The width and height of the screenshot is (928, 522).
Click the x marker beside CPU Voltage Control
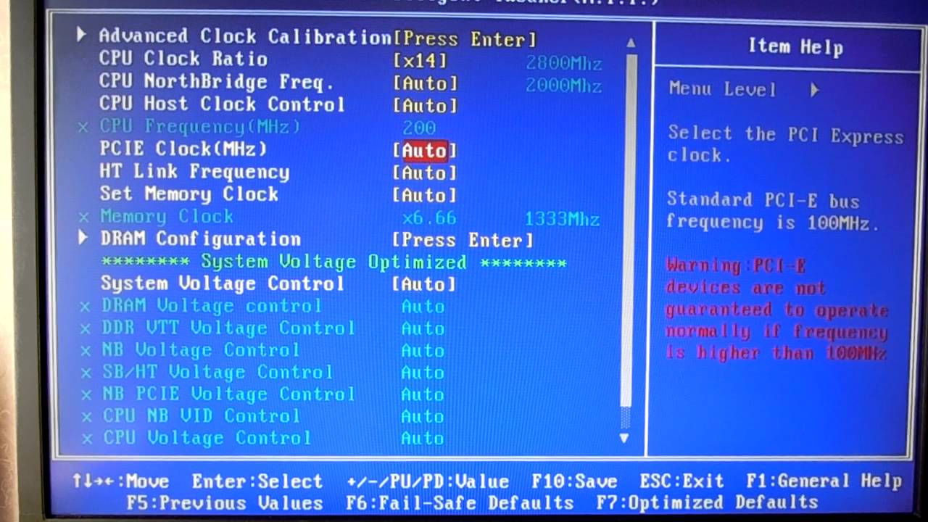point(88,439)
